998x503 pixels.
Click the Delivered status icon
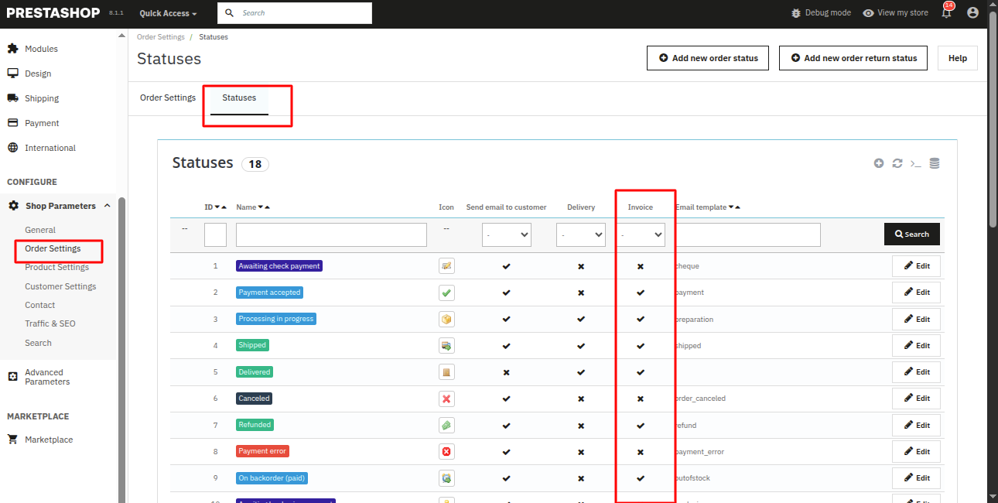[x=446, y=372]
